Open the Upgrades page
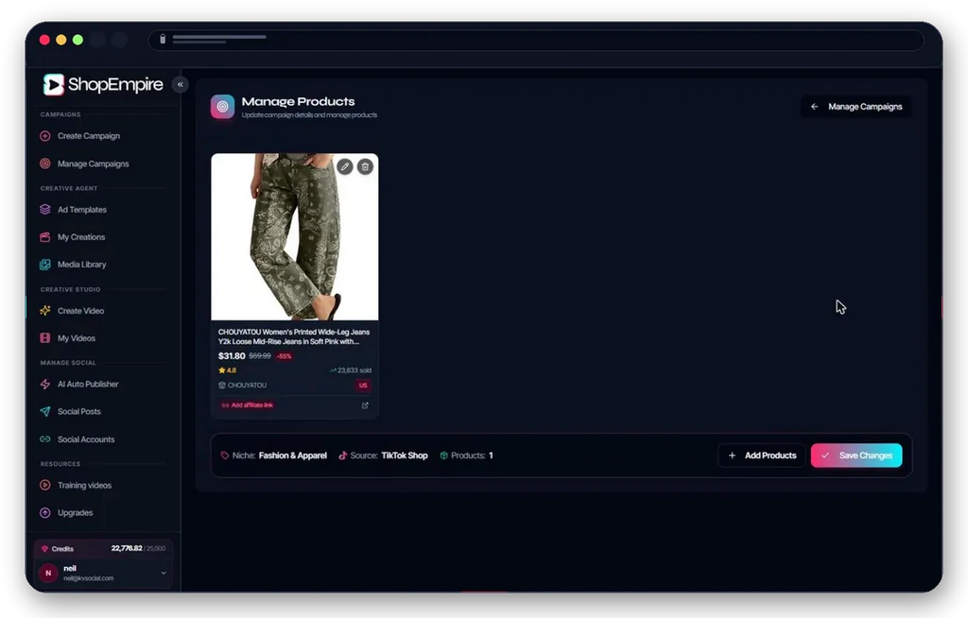The height and width of the screenshot is (618, 968). pos(75,512)
